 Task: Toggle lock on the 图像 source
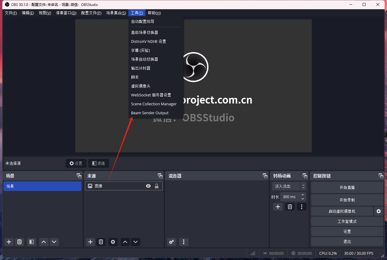coord(157,186)
